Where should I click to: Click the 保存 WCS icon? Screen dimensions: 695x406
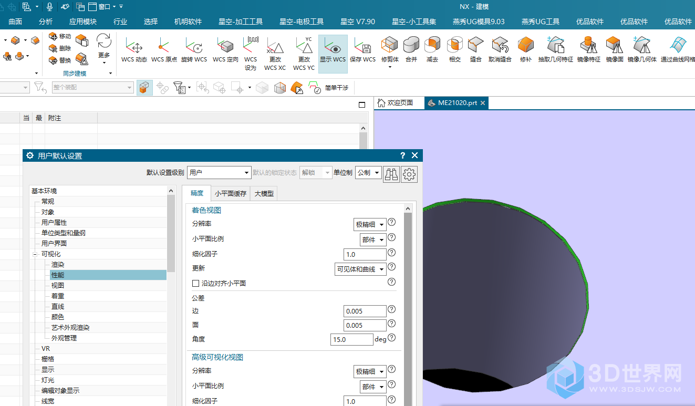(x=362, y=50)
